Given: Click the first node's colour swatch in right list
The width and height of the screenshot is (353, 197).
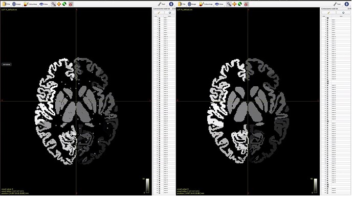Looking at the screenshot, I should (328, 18).
